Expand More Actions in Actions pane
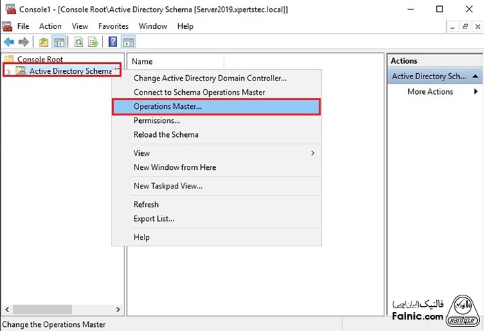 [x=473, y=92]
